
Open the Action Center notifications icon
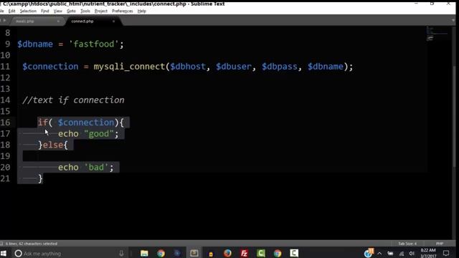[x=446, y=253]
